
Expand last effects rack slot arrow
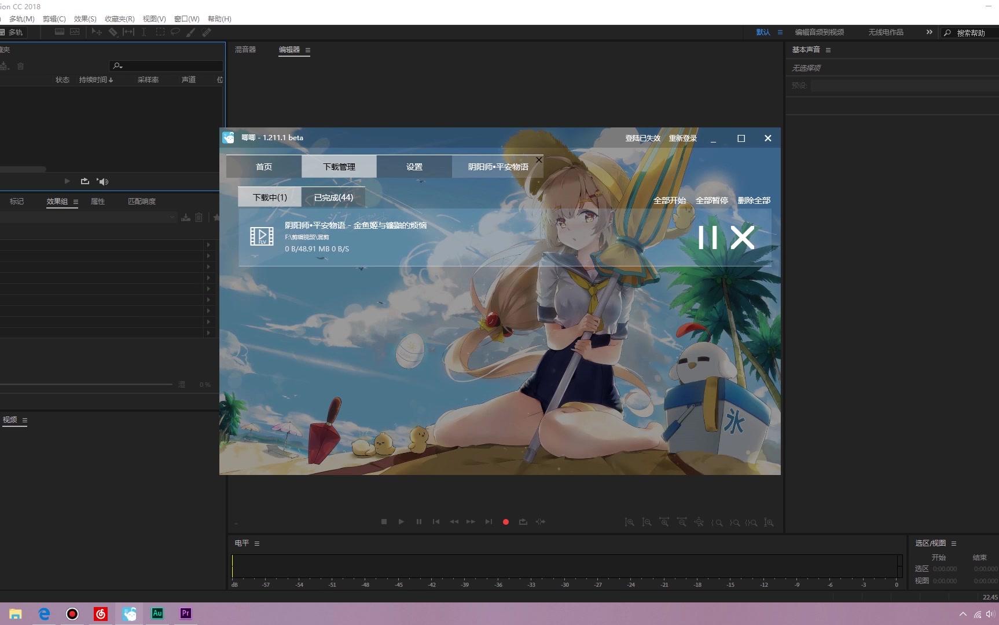coord(208,332)
